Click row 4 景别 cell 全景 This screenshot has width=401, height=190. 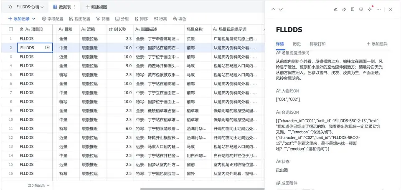tap(68, 66)
